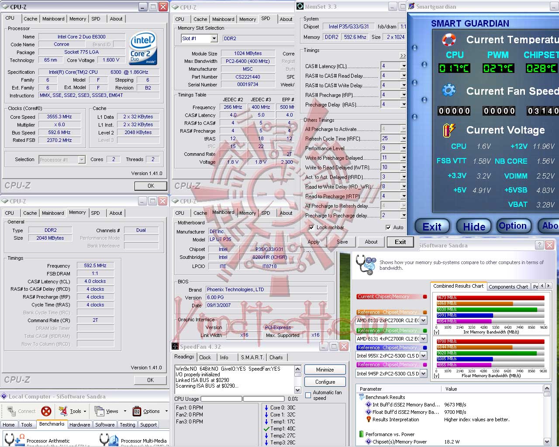Click the Core 0 temperature down arrow
The height and width of the screenshot is (447, 559).
[266, 408]
